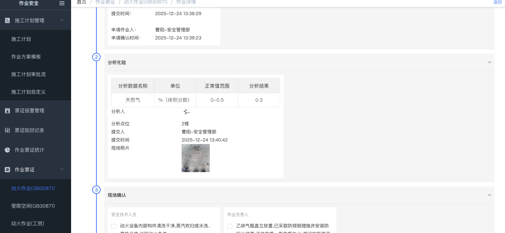
Task: Open 作业方案模板 menu item
Action: coord(26,57)
